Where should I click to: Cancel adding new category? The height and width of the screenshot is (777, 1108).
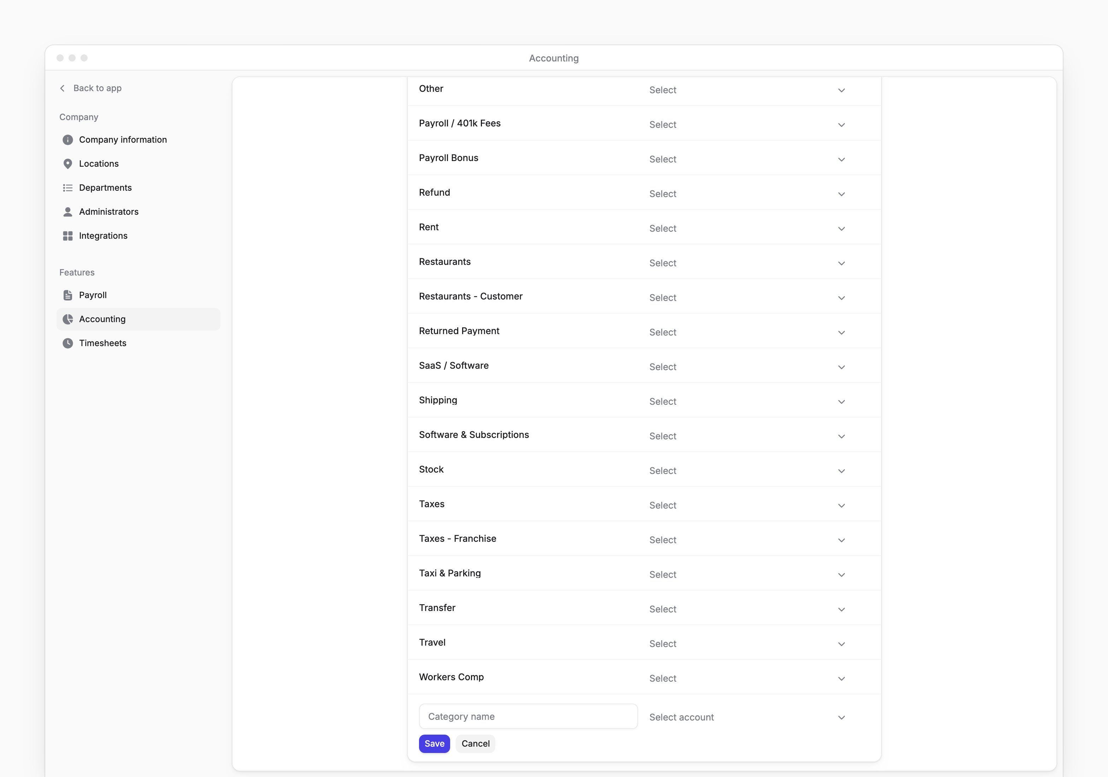(x=475, y=744)
